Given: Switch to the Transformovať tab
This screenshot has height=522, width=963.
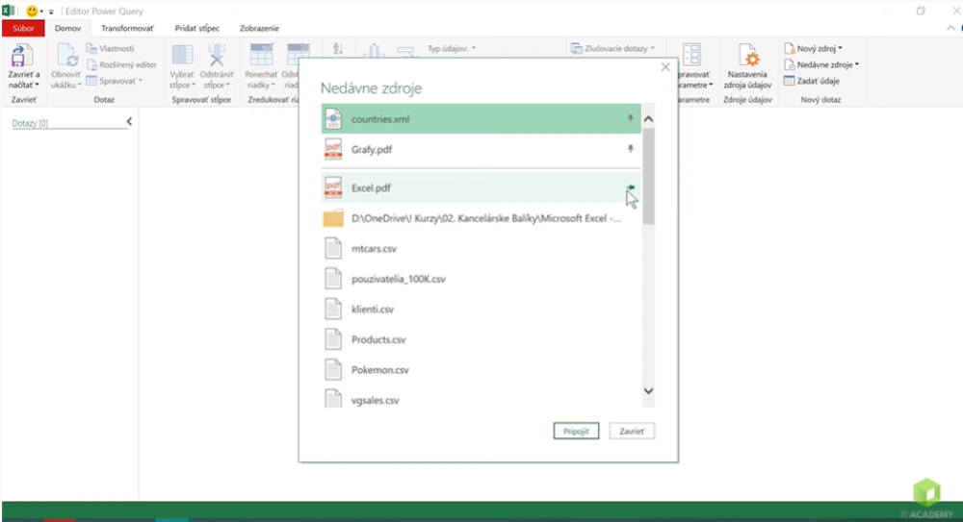Looking at the screenshot, I should tap(128, 28).
